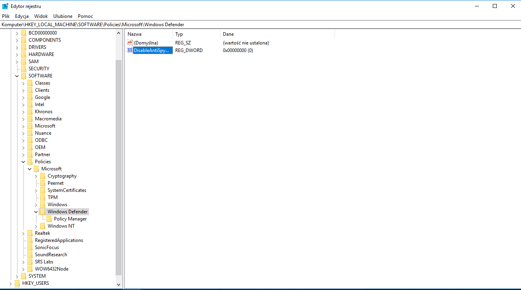The width and height of the screenshot is (521, 290).
Task: Open the Widok menu
Action: click(41, 16)
